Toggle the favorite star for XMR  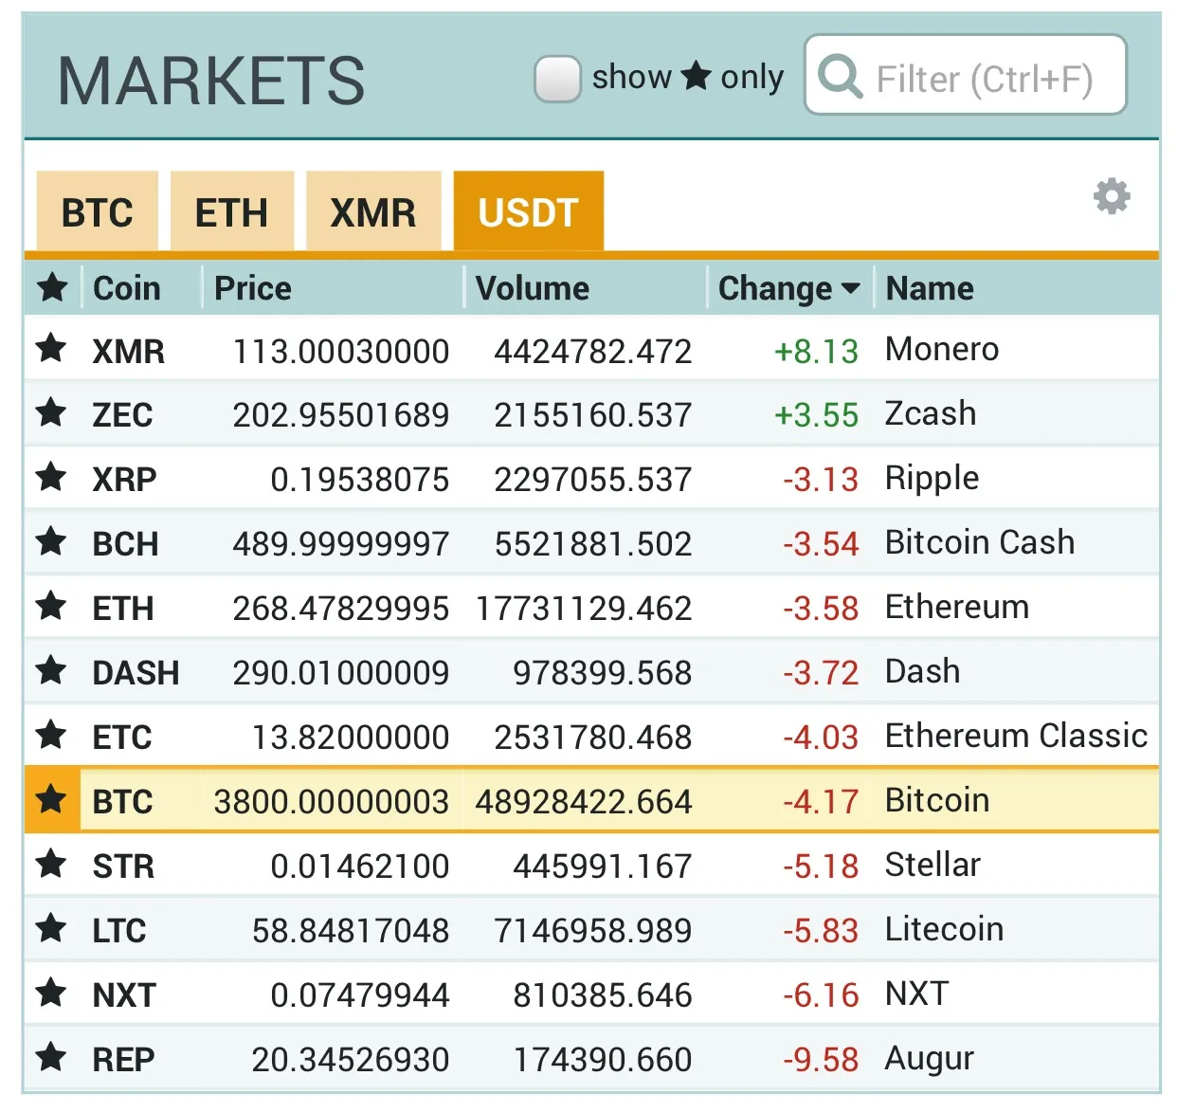coord(51,349)
